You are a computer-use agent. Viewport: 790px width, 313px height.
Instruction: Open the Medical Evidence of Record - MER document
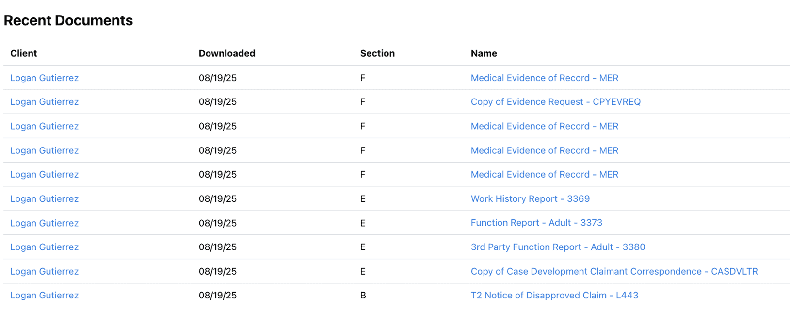coord(544,78)
